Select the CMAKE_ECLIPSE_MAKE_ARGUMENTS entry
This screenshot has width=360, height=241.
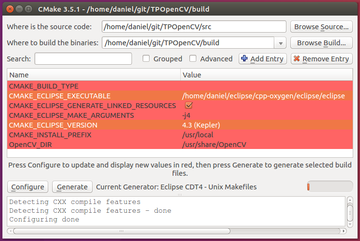click(71, 115)
